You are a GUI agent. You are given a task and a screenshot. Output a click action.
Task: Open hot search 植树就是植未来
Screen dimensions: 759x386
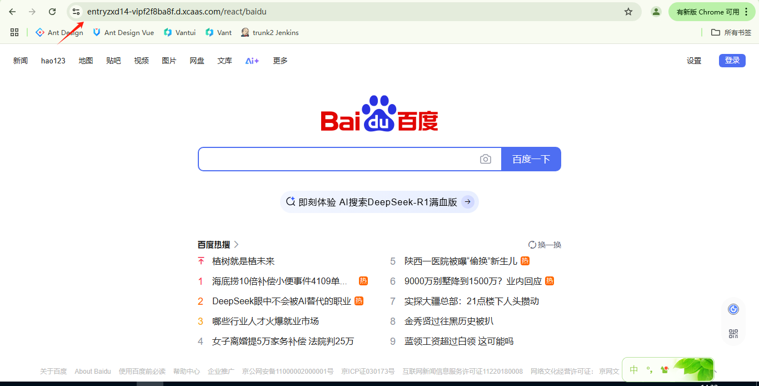(x=243, y=261)
